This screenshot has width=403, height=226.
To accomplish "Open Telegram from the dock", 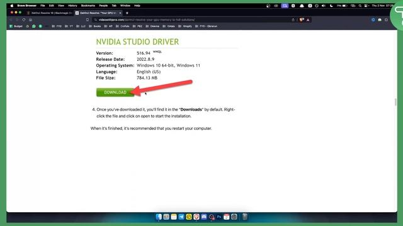I will (181, 217).
